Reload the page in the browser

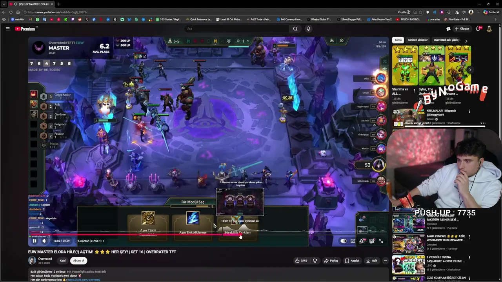11,12
